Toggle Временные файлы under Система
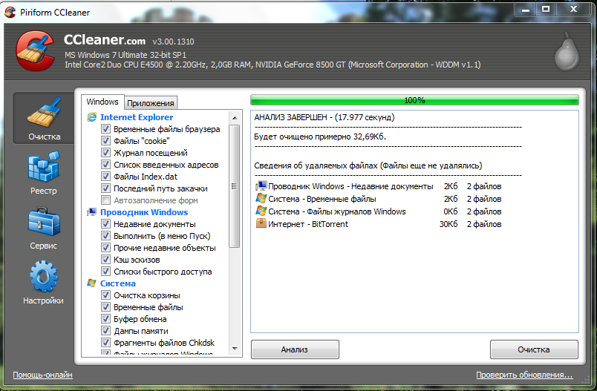Image resolution: width=597 pixels, height=391 pixels. coord(106,307)
